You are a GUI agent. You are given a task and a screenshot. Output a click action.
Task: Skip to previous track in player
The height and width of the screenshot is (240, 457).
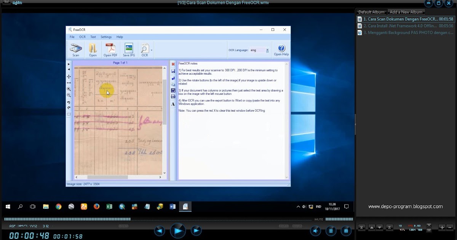click(x=160, y=230)
